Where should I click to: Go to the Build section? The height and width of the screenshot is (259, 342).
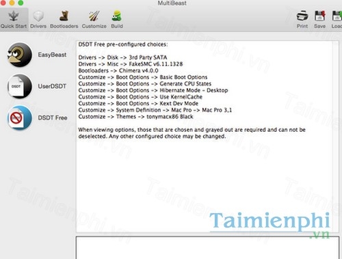pyautogui.click(x=117, y=19)
